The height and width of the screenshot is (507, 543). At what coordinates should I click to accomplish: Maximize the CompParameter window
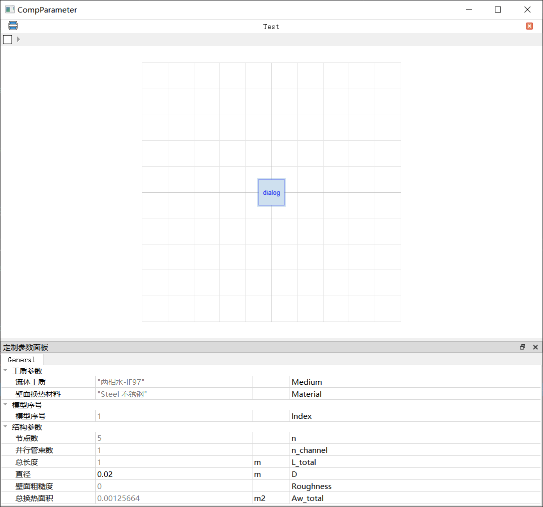497,10
